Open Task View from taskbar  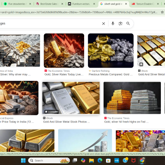click(75, 160)
